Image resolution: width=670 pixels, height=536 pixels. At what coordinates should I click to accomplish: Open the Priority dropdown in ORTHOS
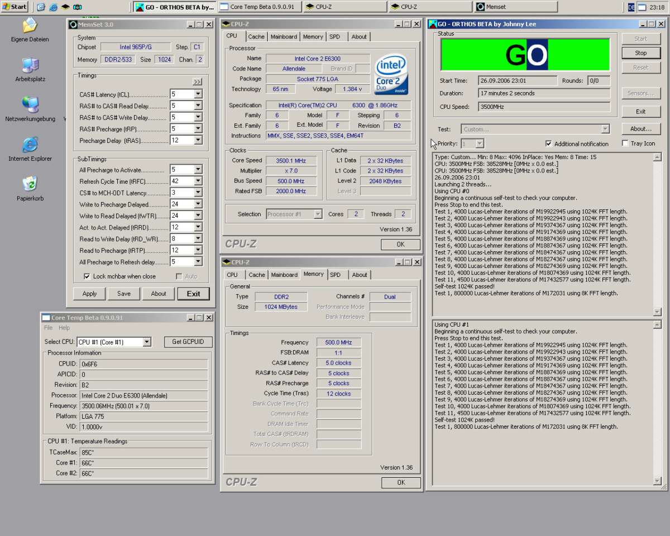[480, 143]
